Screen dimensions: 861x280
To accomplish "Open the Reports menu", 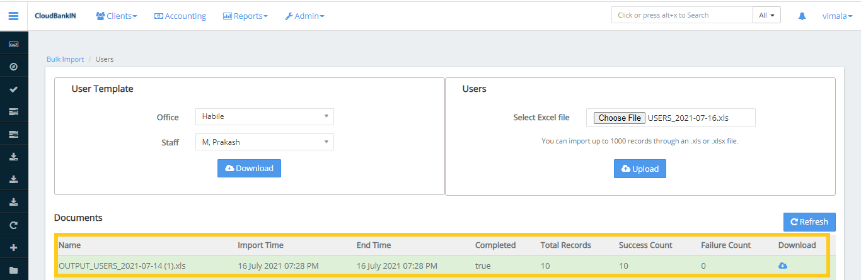I will 245,16.
